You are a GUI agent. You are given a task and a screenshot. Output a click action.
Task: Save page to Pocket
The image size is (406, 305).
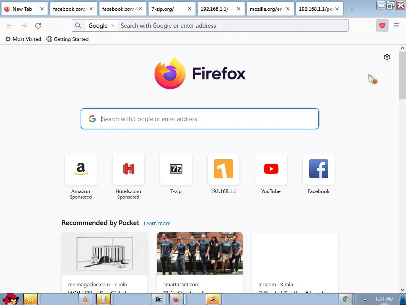click(382, 25)
